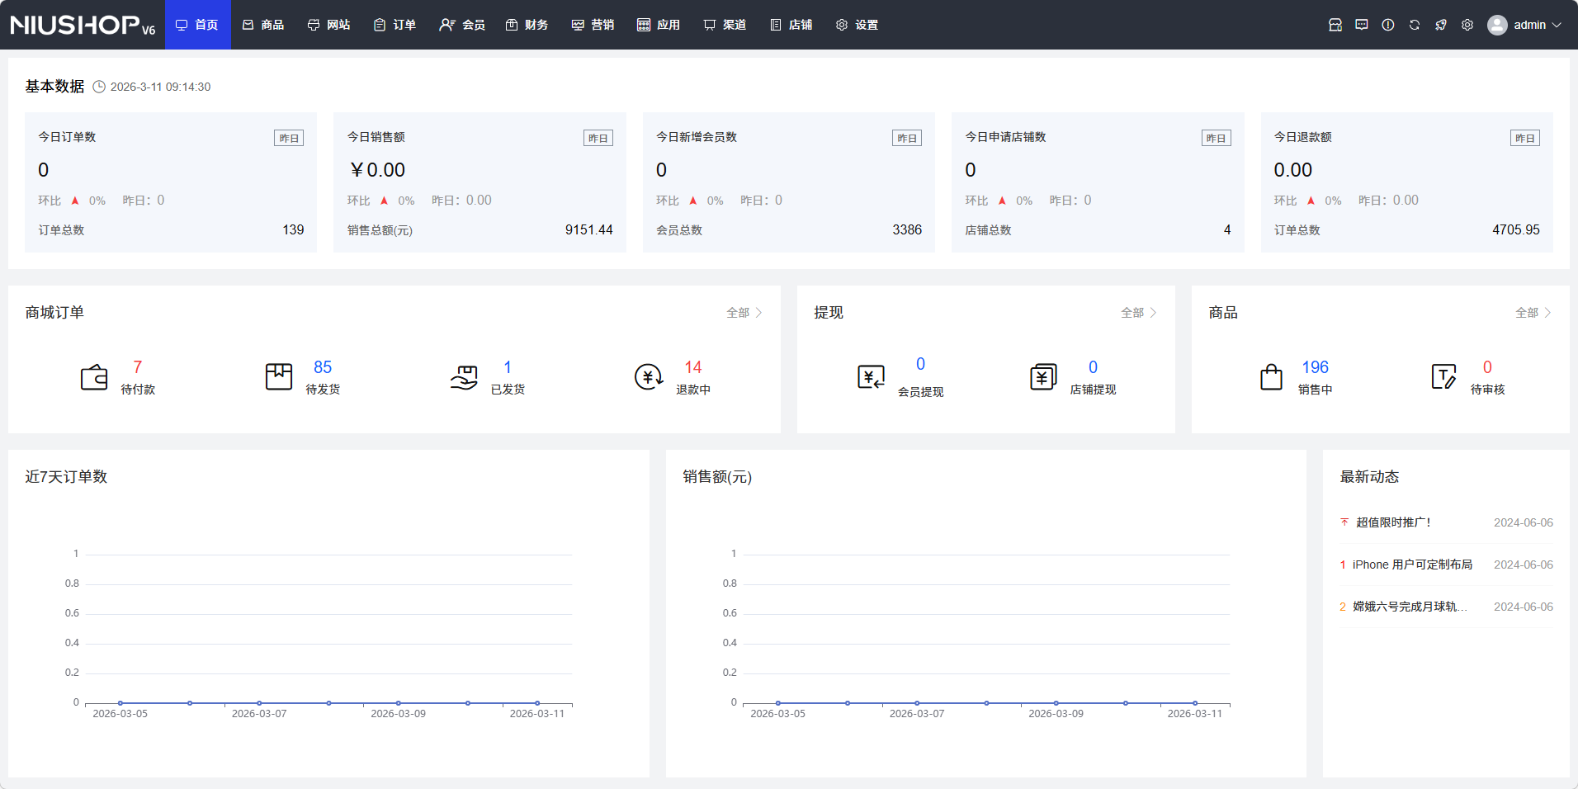Click the exclamation alert icon in header
The width and height of the screenshot is (1578, 789).
click(1388, 25)
